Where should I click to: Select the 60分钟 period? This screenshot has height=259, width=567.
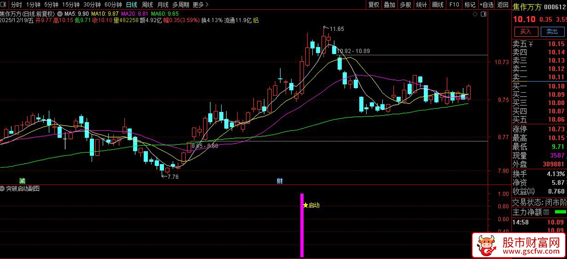[x=113, y=5]
